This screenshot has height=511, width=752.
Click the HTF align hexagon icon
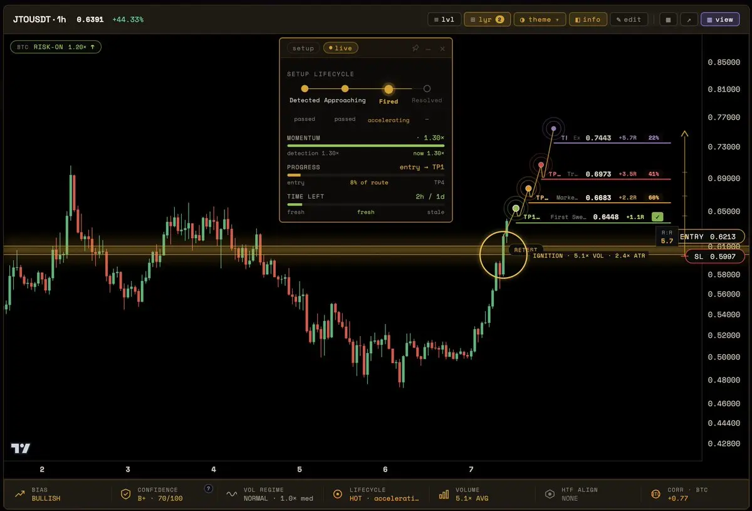[550, 494]
